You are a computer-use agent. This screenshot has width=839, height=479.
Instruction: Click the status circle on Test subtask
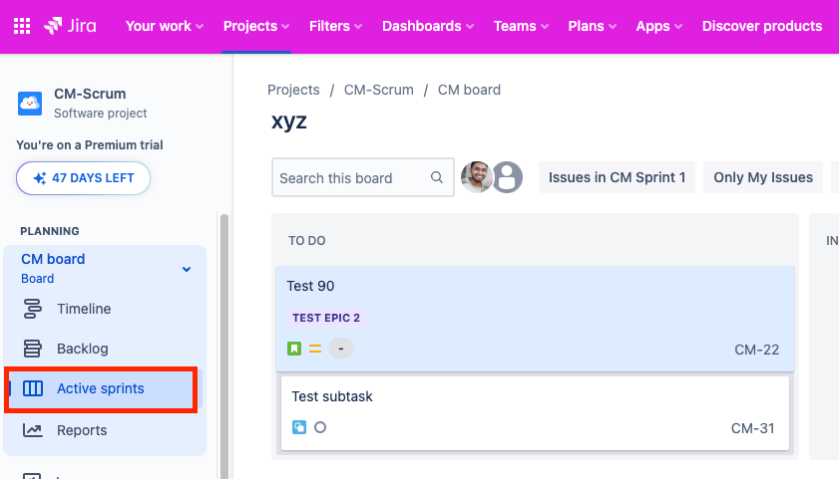(320, 427)
